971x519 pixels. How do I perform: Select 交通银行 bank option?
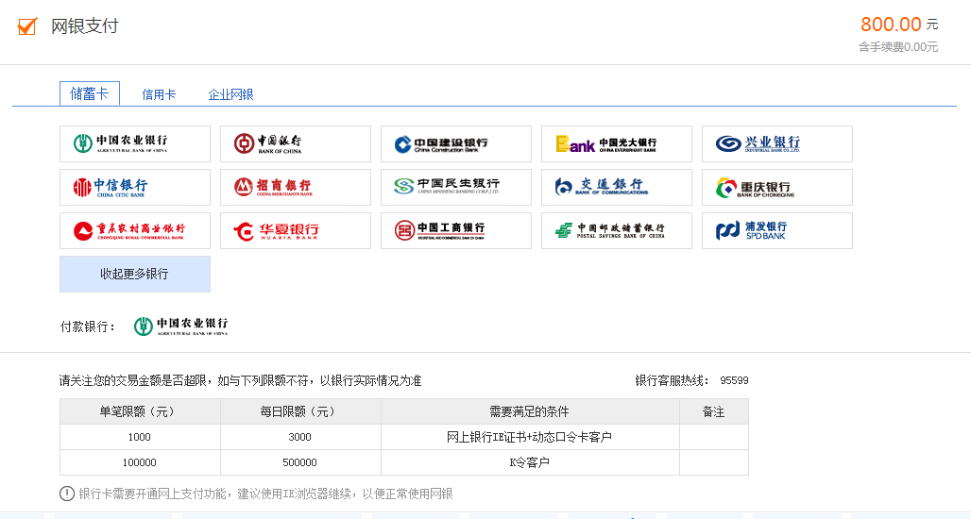(617, 187)
